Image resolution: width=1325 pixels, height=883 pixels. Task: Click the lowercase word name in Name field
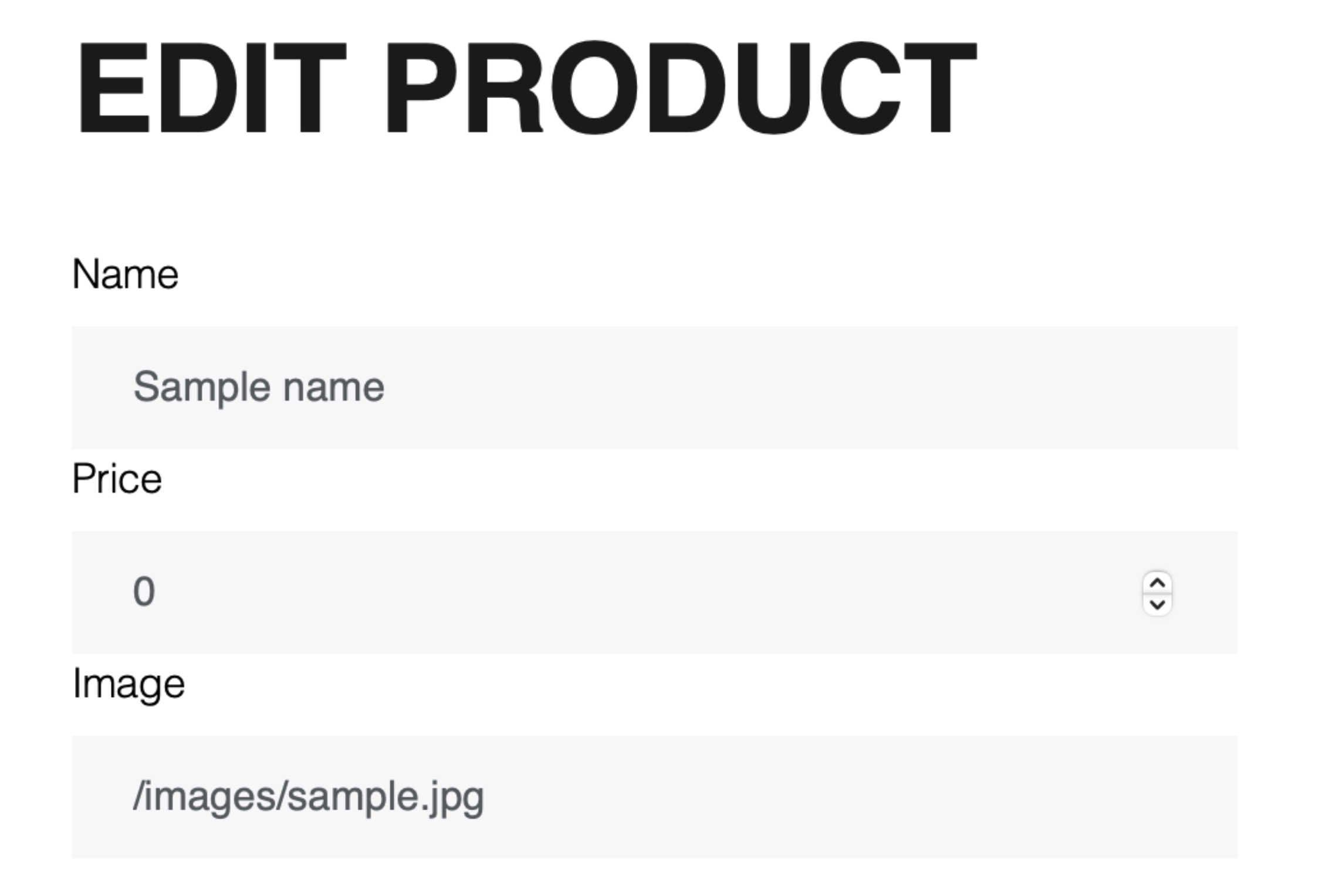[333, 387]
